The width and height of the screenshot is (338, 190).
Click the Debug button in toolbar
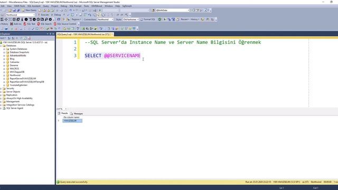click(x=56, y=15)
